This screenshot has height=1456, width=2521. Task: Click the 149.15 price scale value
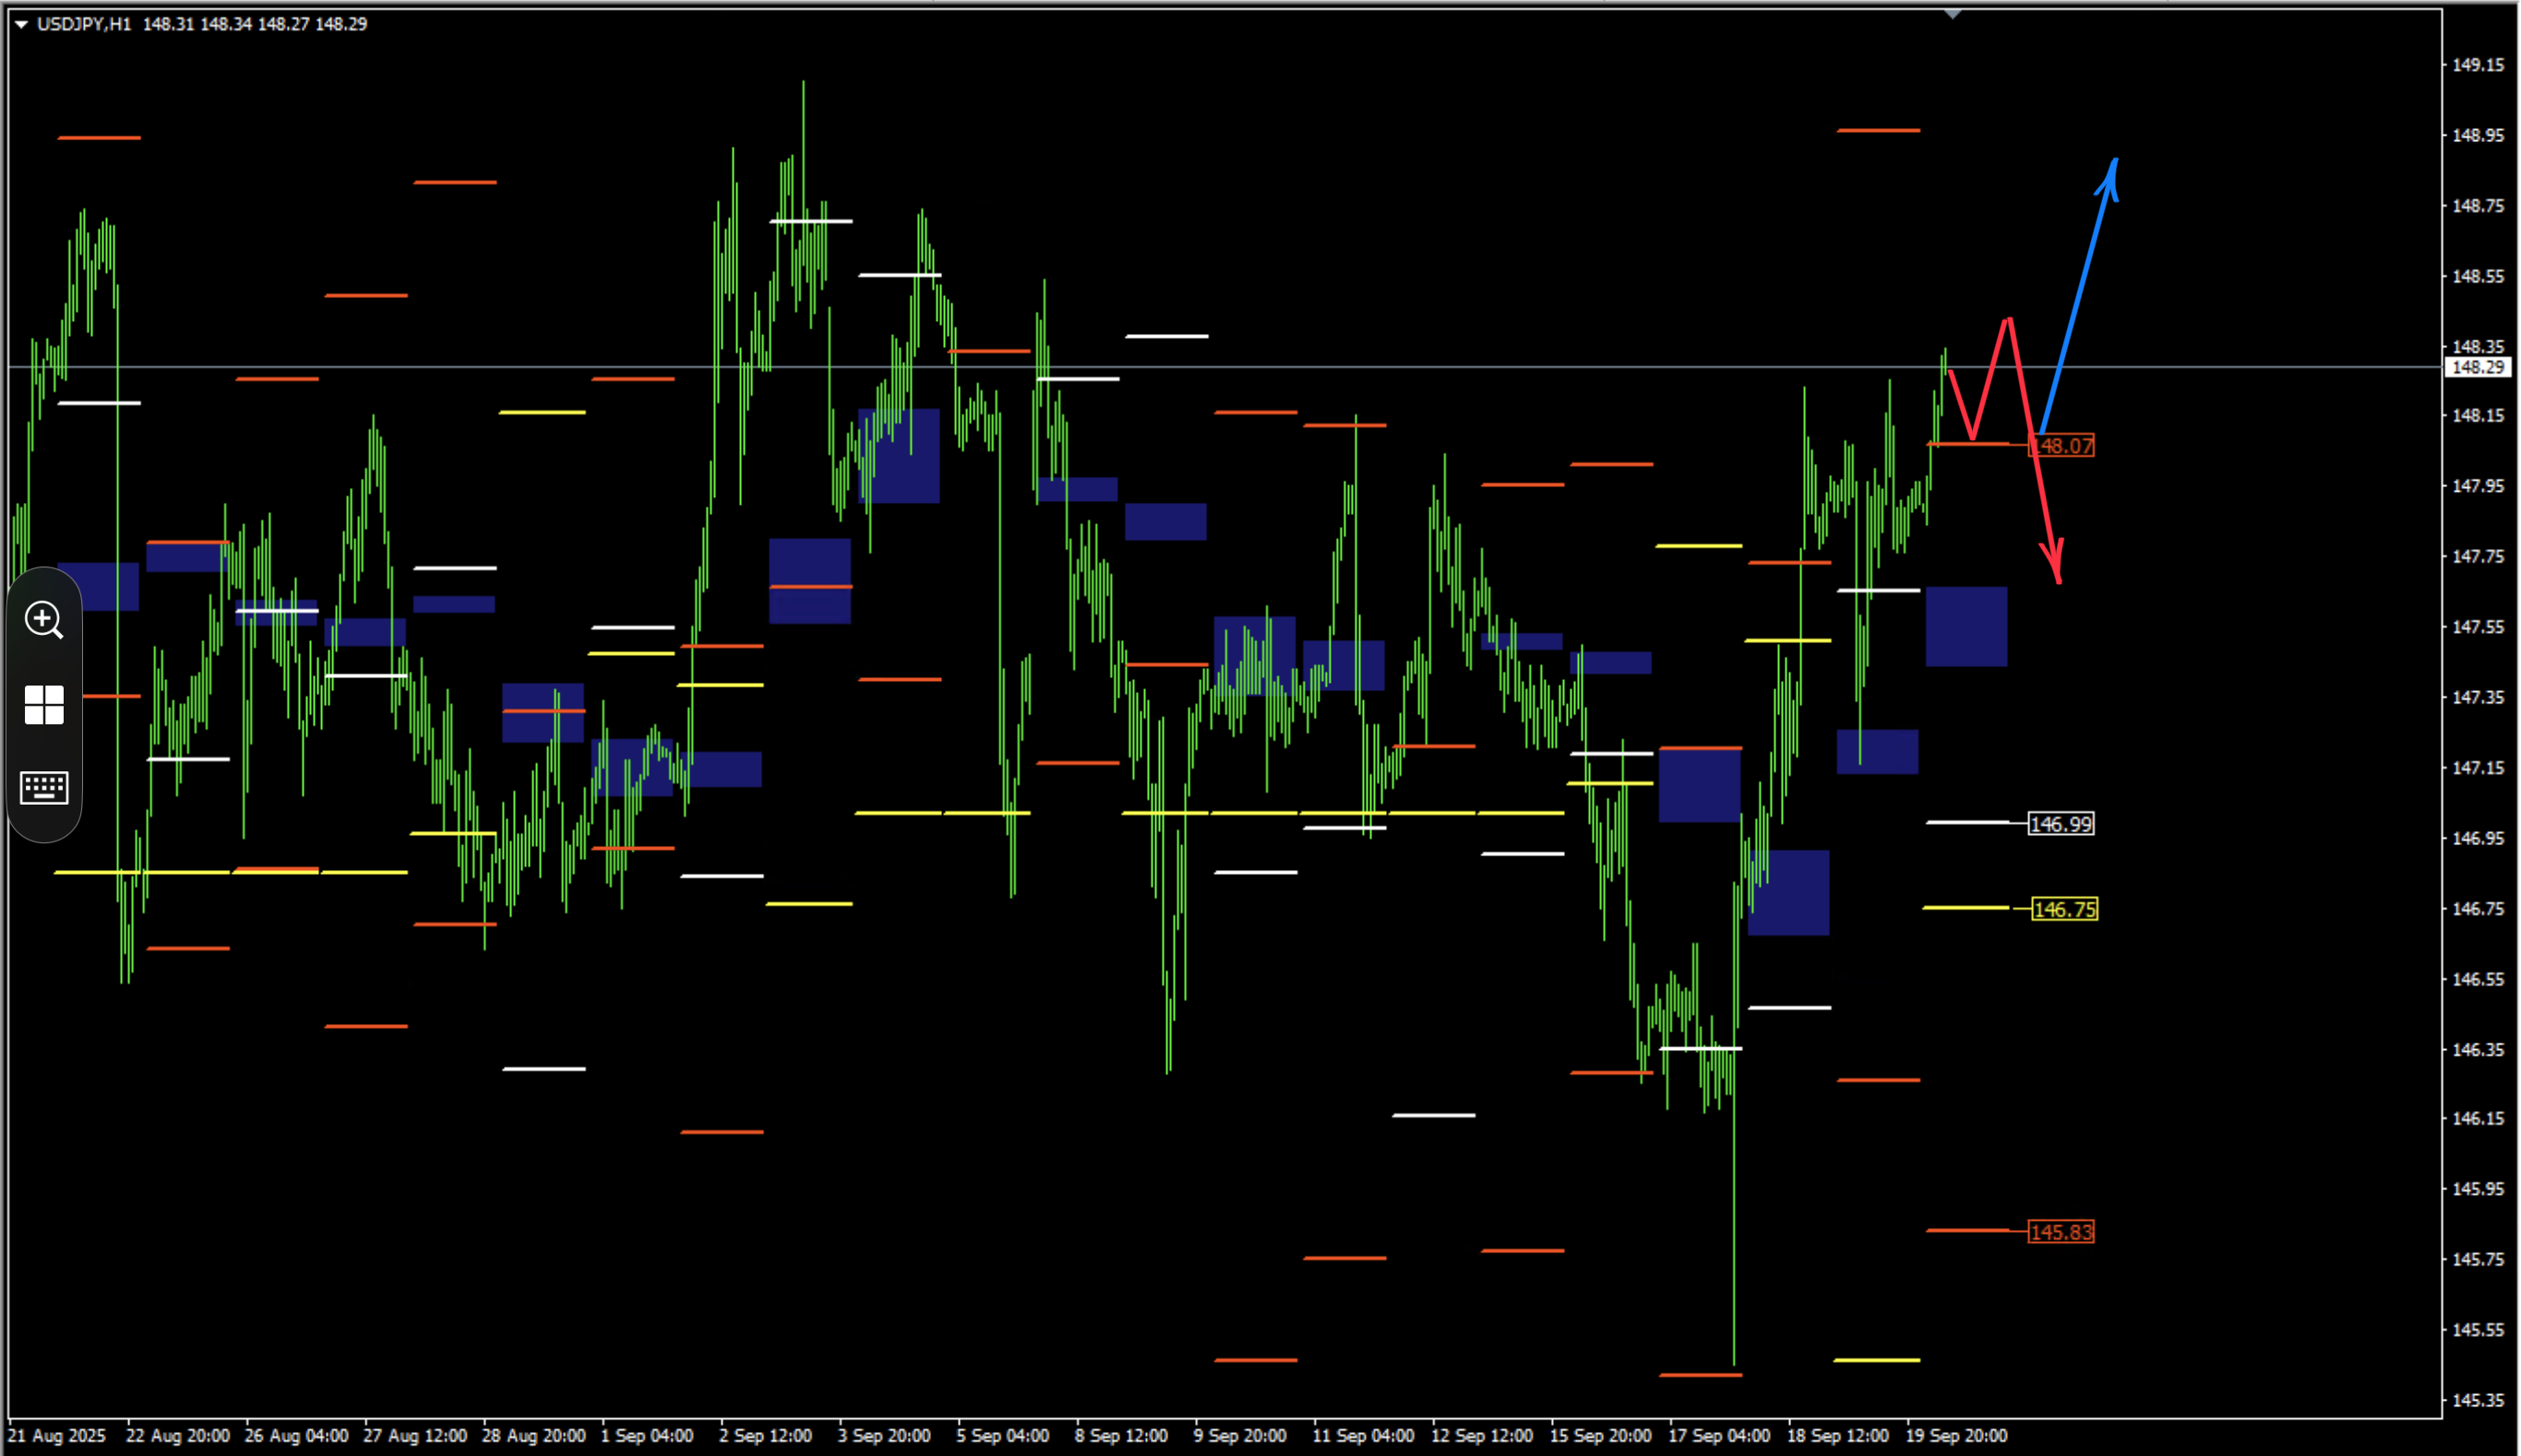coord(2478,65)
